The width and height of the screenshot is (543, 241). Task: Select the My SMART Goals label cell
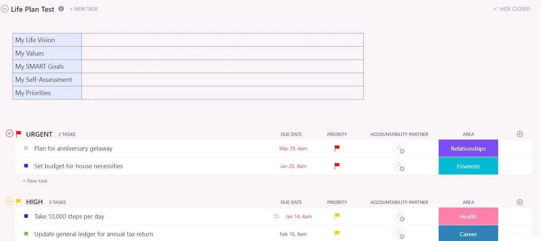point(47,66)
